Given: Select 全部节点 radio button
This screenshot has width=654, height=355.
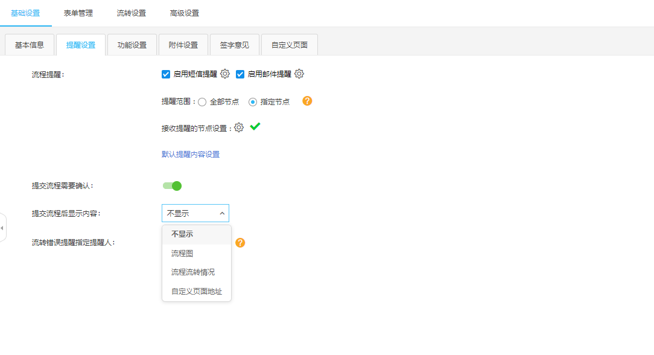Looking at the screenshot, I should (202, 102).
